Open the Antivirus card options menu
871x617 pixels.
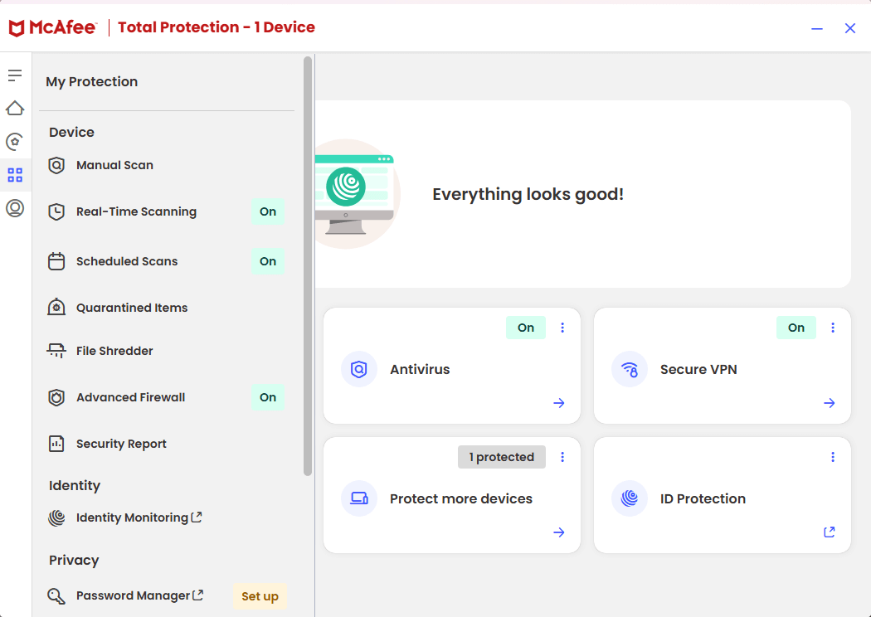562,328
